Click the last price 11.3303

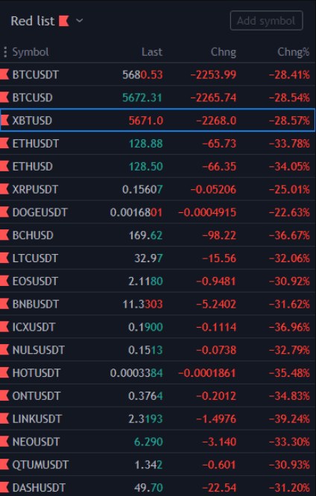[x=142, y=304]
